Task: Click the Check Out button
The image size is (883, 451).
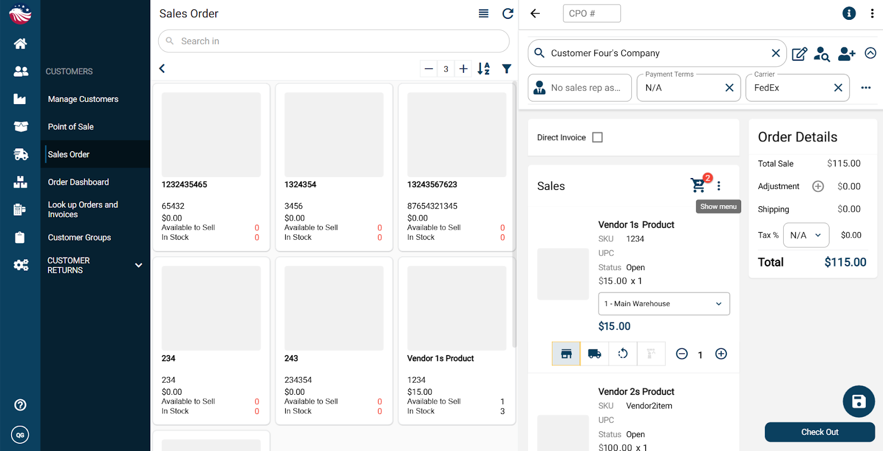Action: click(820, 432)
